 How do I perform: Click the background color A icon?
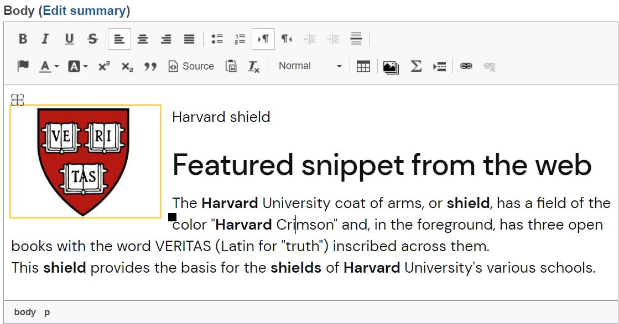tap(74, 66)
